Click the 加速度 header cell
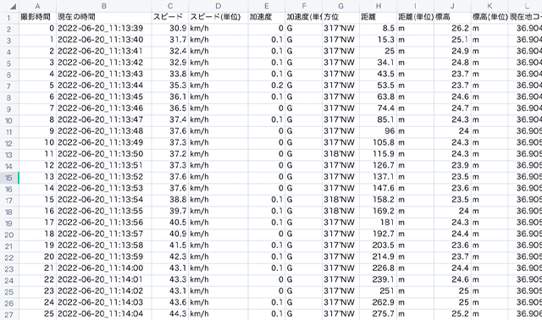542x320 pixels. 267,17
